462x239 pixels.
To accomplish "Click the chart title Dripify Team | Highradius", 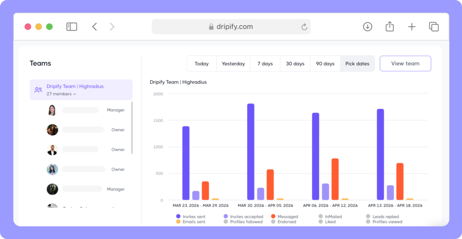I will (x=178, y=82).
